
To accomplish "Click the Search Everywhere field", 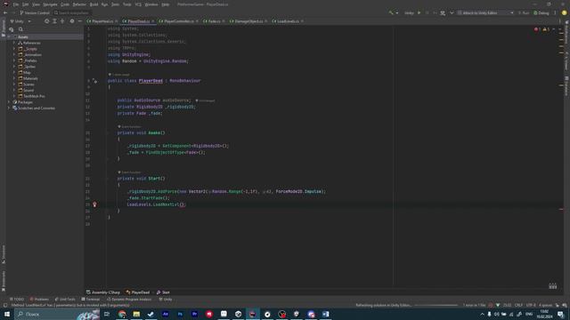I will [71, 12].
